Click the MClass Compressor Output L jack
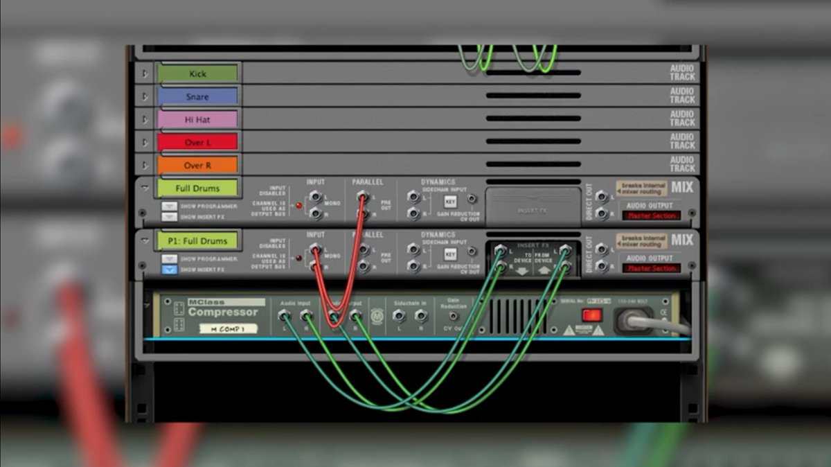 point(334,316)
